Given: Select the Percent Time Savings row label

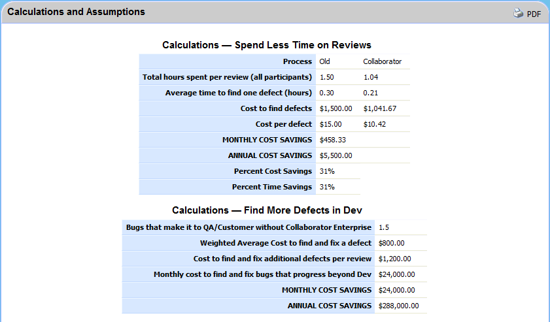Looking at the screenshot, I should point(272,187).
